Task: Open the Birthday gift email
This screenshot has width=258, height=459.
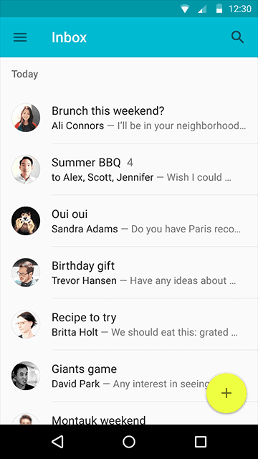Action: click(x=129, y=273)
